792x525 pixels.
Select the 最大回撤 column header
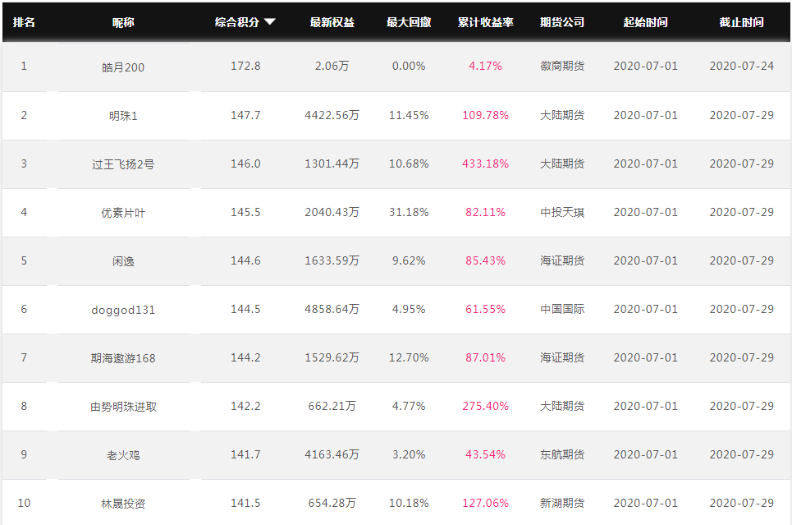pos(409,22)
